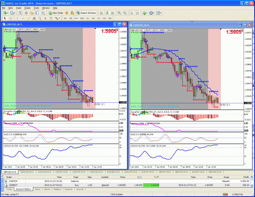Click the icon left of Expert Advisors

72,13
